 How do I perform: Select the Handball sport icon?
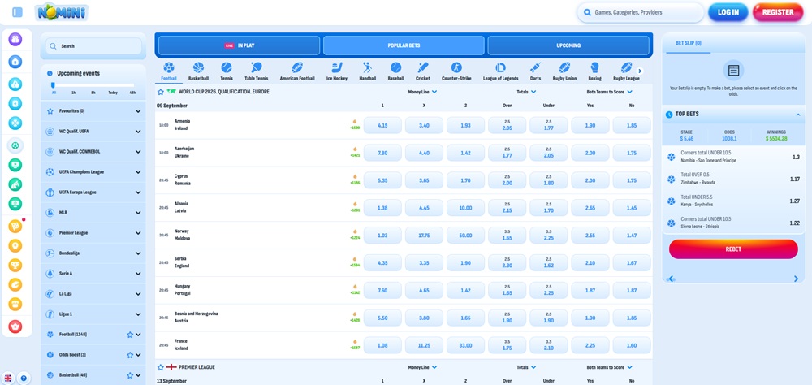pyautogui.click(x=367, y=68)
